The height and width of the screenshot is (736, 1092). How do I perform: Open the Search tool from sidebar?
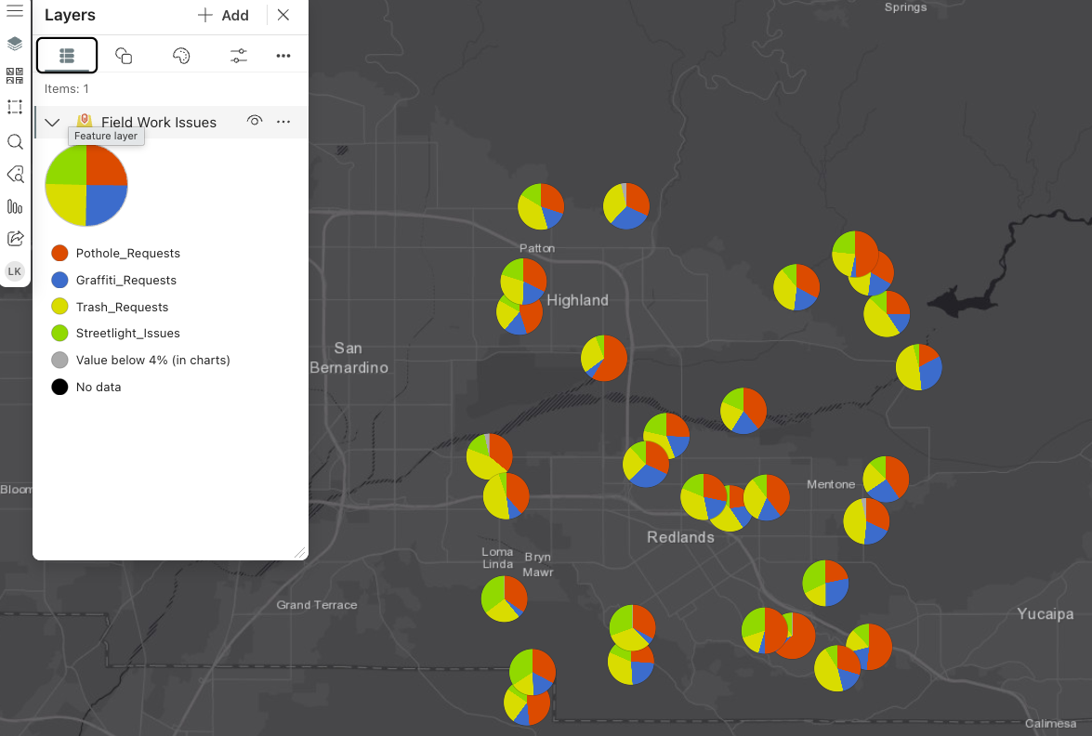coord(14,141)
